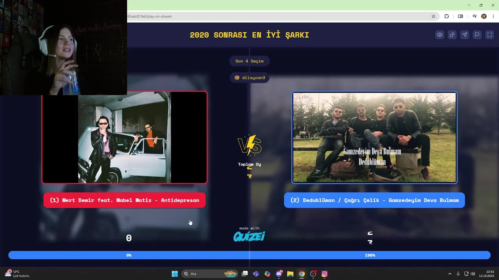
Task: Open Discord from the taskbar
Action: 279,274
